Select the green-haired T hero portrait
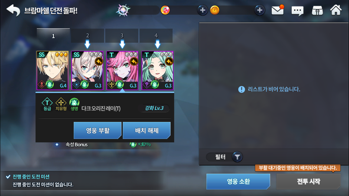This screenshot has width=349, height=196. pos(157,71)
